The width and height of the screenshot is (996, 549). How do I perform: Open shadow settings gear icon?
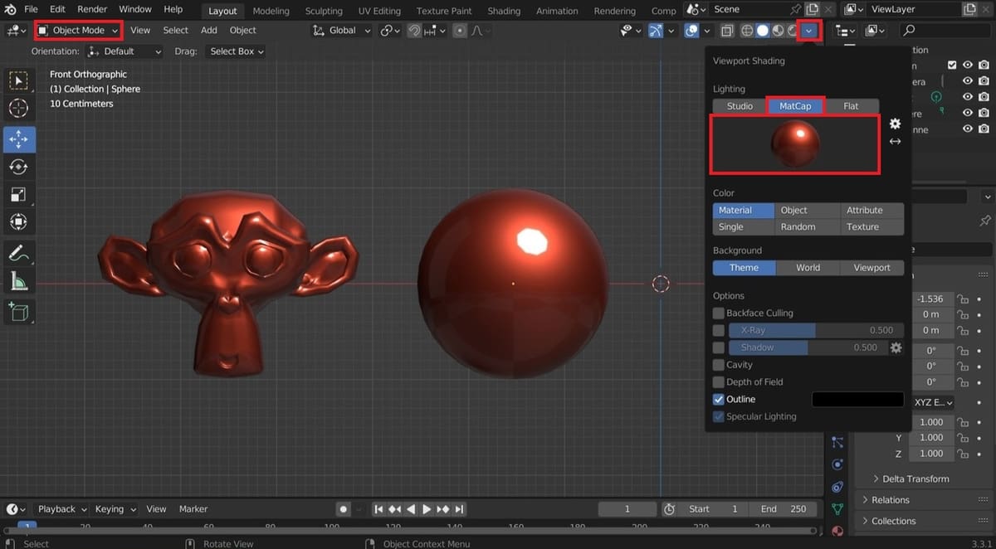896,347
